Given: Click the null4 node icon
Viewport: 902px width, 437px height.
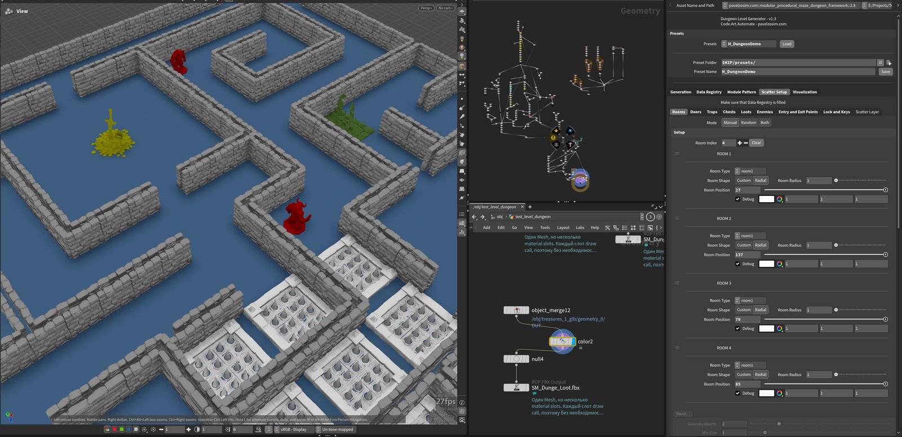Looking at the screenshot, I should click(516, 359).
